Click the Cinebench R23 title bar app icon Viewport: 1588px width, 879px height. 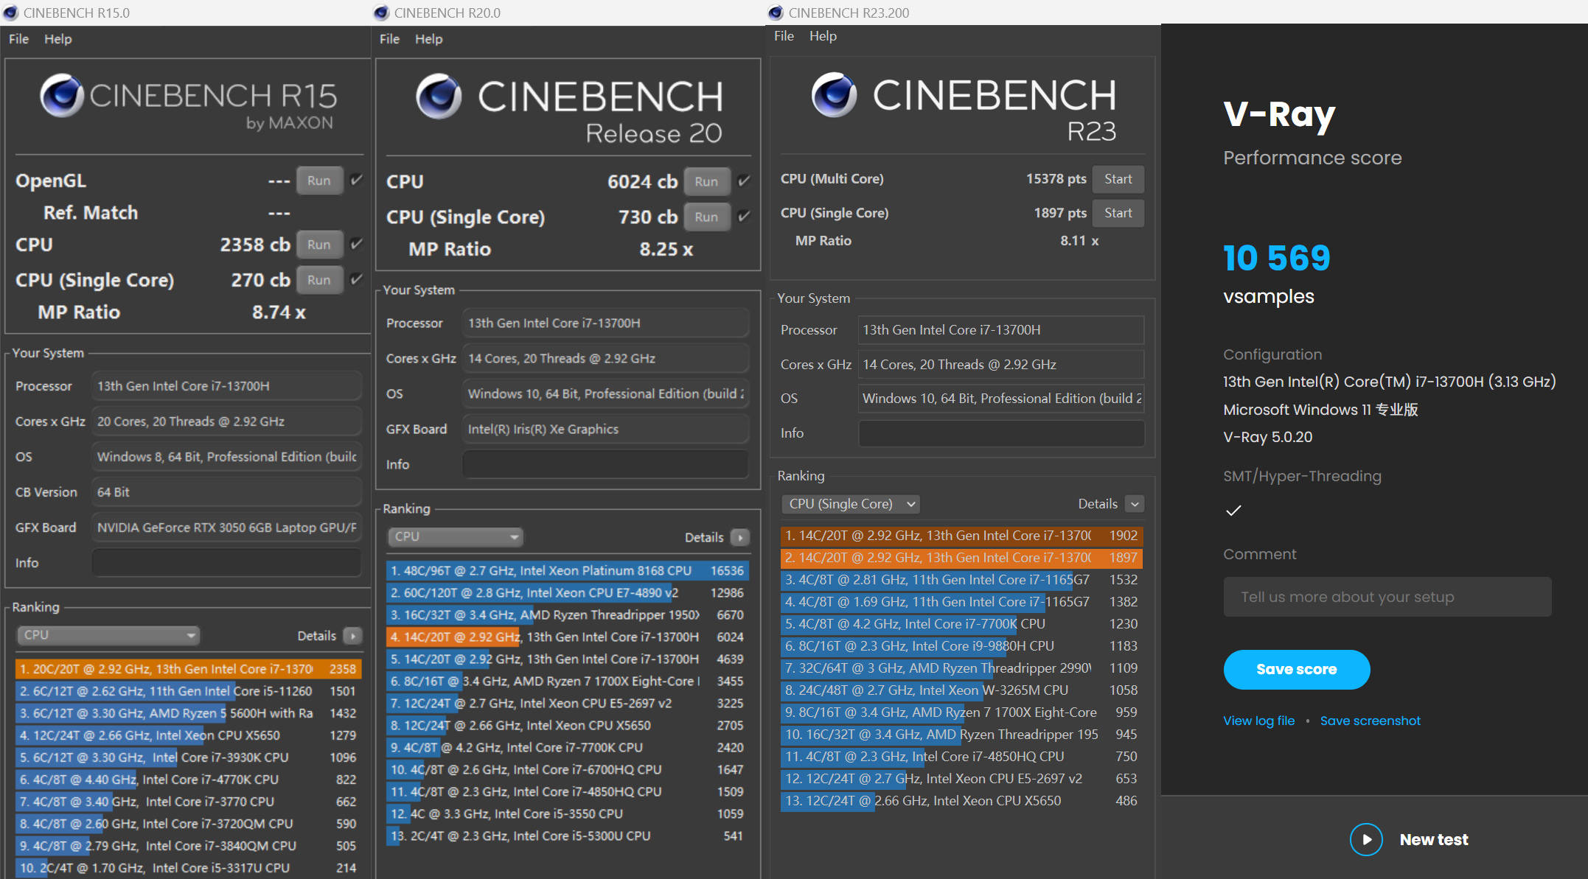coord(776,13)
